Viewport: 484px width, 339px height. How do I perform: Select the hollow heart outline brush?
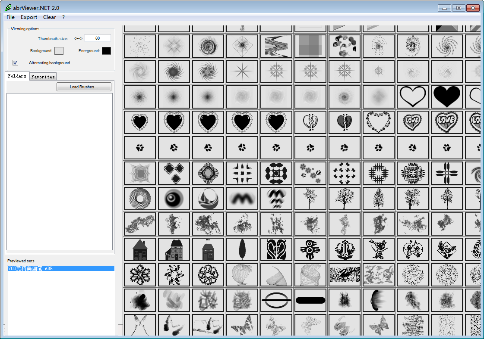413,96
